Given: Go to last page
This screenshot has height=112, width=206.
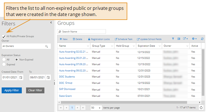Looking at the screenshot, I should pos(83,108).
